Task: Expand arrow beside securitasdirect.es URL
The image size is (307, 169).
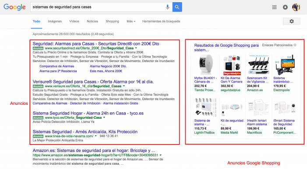Action: [x=136, y=48]
